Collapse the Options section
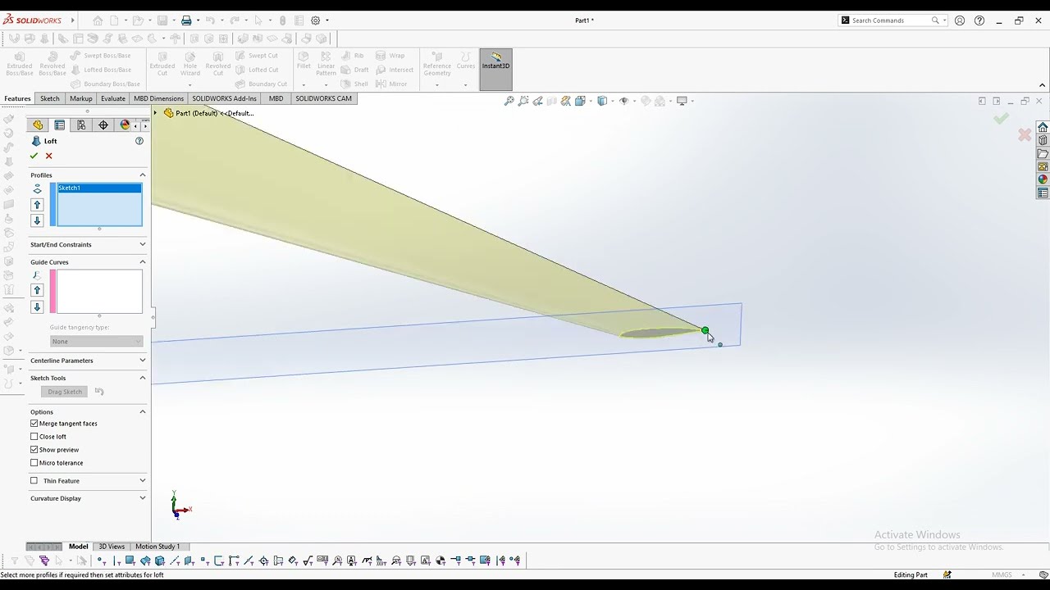The width and height of the screenshot is (1050, 590). [142, 412]
